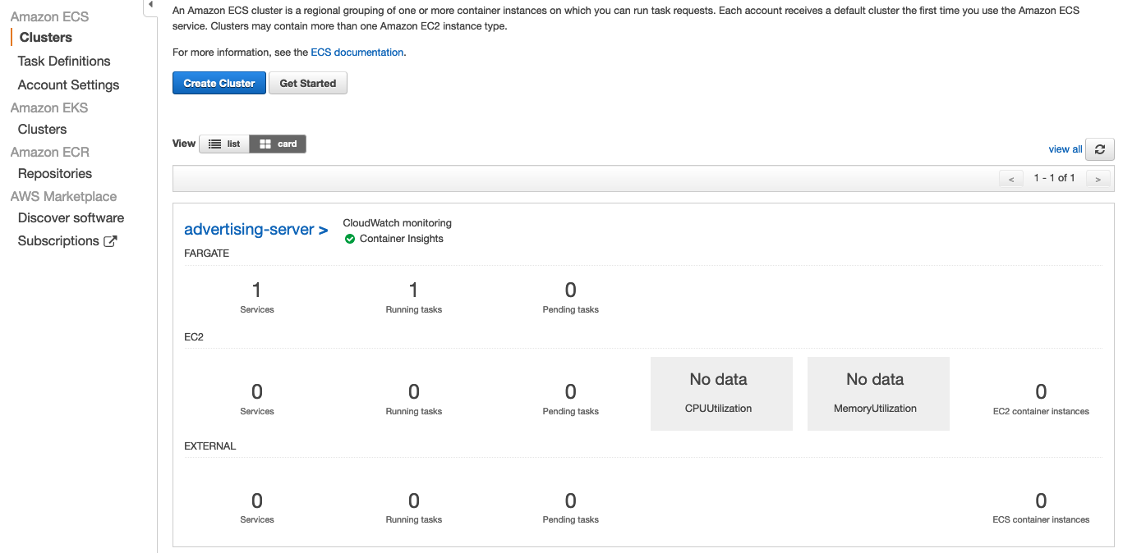Image resolution: width=1123 pixels, height=553 pixels.
Task: Click the Amazon ECR sidebar heading
Action: point(50,152)
